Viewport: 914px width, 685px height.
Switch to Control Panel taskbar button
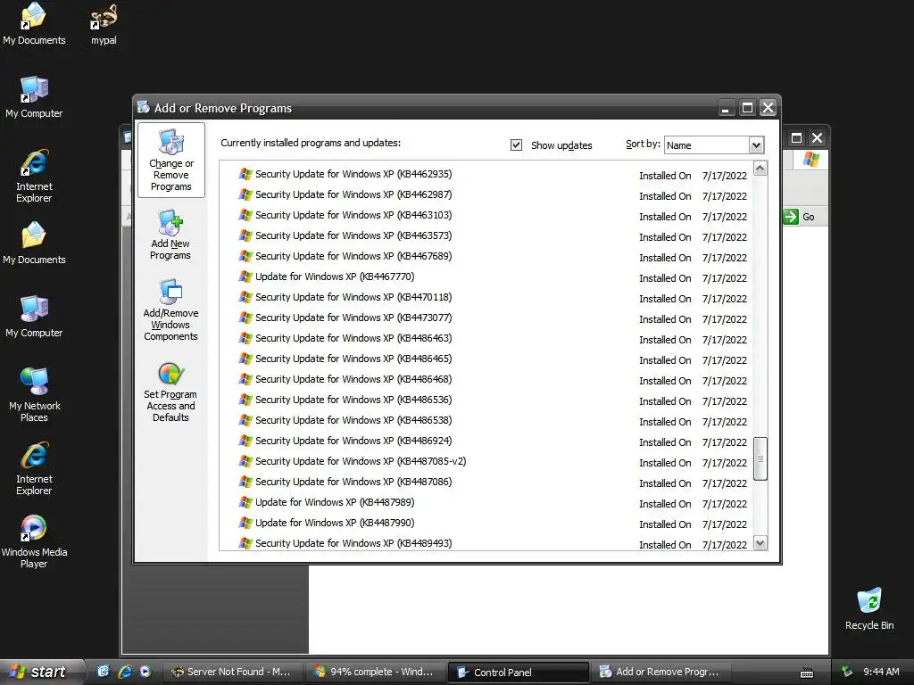point(518,672)
